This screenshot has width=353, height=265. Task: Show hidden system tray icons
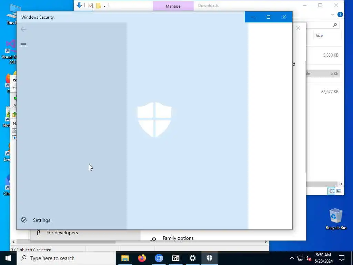point(292,258)
